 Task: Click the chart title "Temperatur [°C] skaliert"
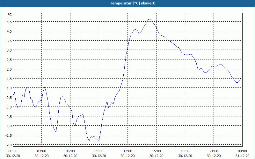click(x=132, y=3)
